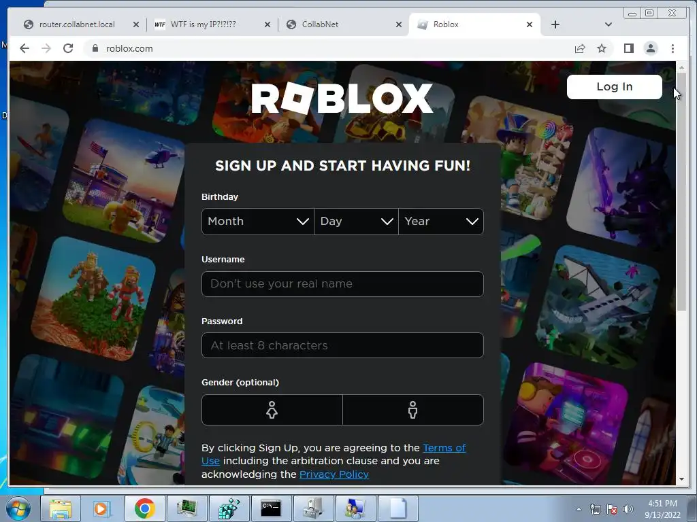The width and height of the screenshot is (697, 522).
Task: Click the characters on hedge thumbnail
Action: point(93,298)
